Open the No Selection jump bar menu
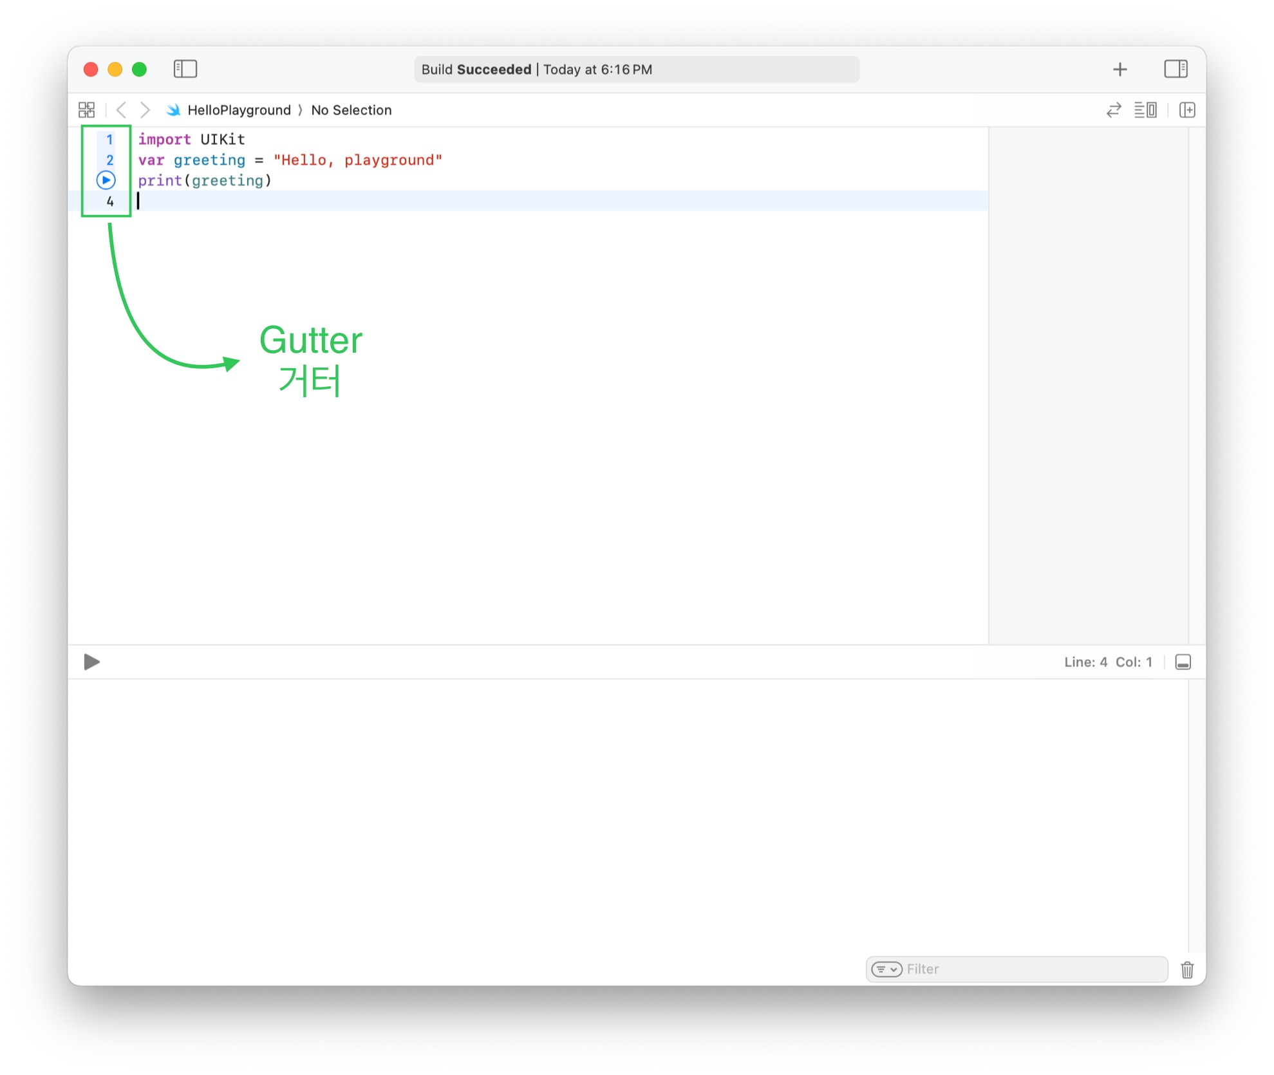 351,110
